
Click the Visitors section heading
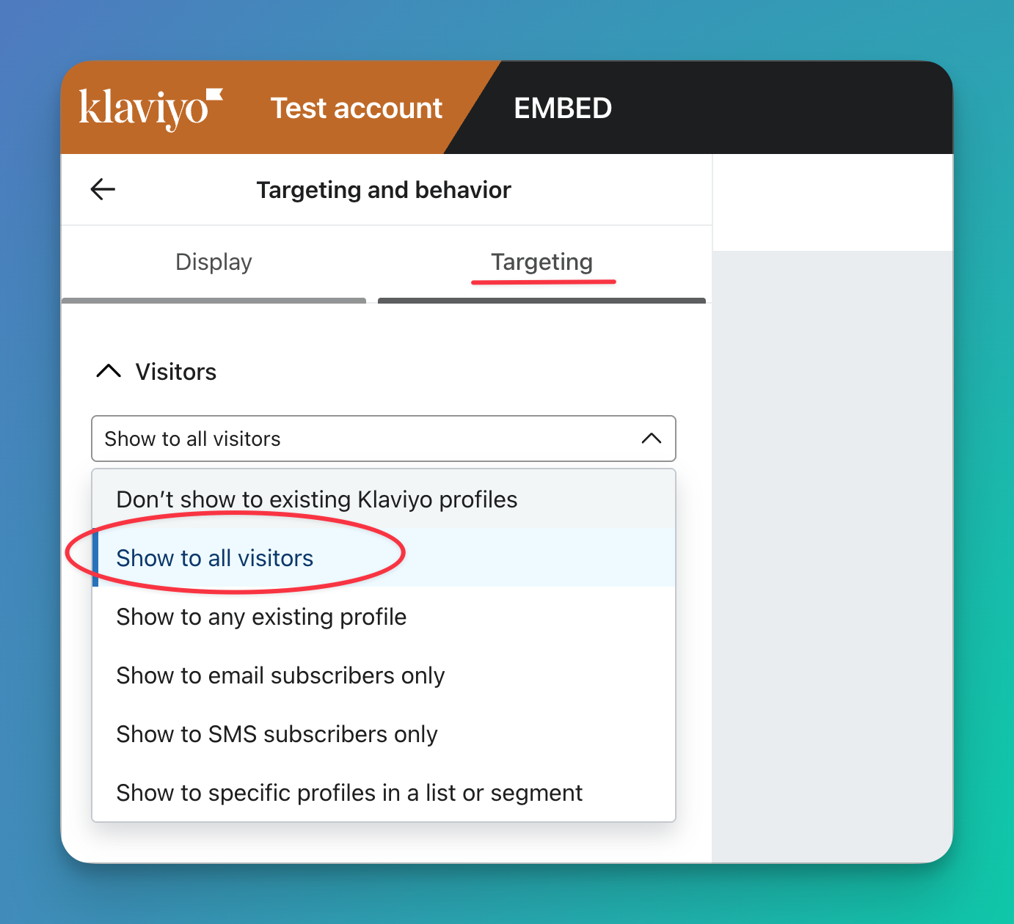click(x=176, y=372)
